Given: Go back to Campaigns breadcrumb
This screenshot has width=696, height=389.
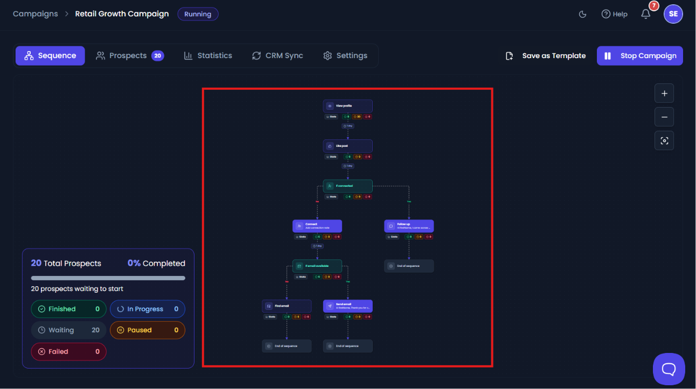Looking at the screenshot, I should (x=36, y=14).
